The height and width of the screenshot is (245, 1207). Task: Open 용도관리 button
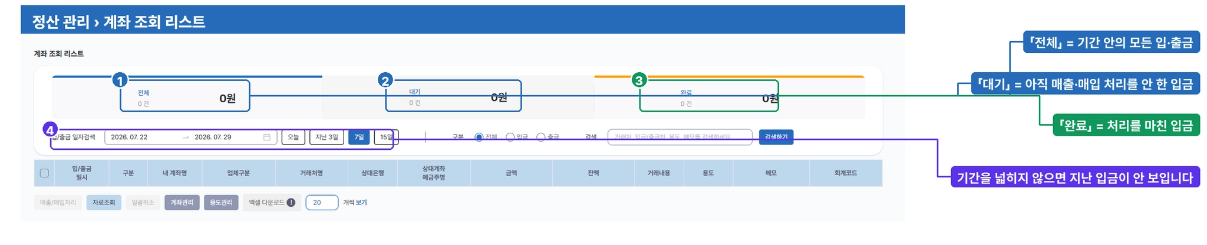[221, 203]
